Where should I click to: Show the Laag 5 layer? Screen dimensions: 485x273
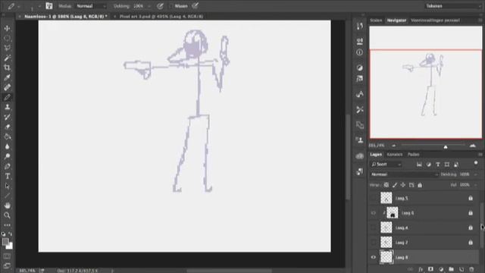click(x=374, y=198)
